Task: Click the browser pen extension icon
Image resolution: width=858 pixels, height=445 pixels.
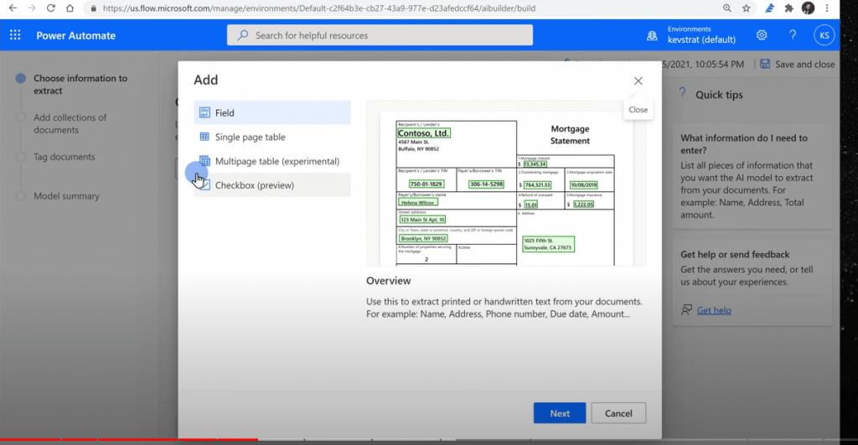Action: click(x=769, y=8)
